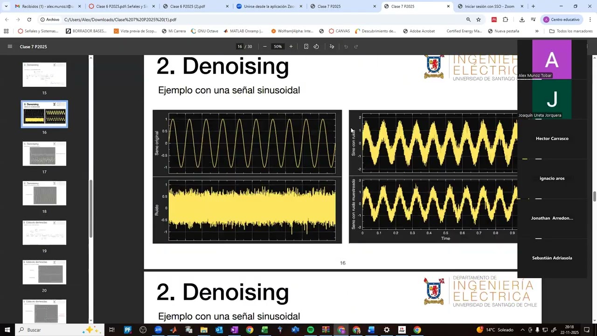The width and height of the screenshot is (597, 336).
Task: Select page 18 thumbnail in sidebar
Action: [x=44, y=193]
